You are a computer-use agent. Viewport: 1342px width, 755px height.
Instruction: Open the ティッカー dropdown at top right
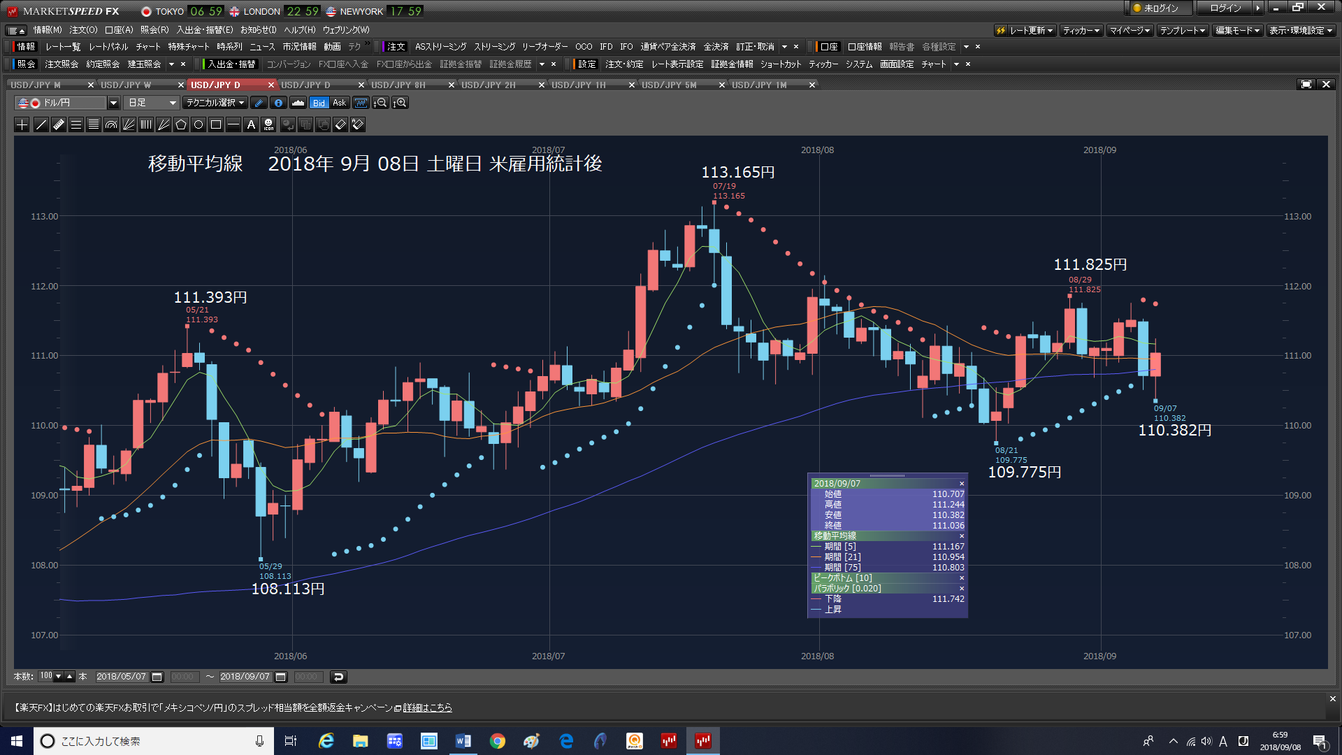pyautogui.click(x=1081, y=31)
